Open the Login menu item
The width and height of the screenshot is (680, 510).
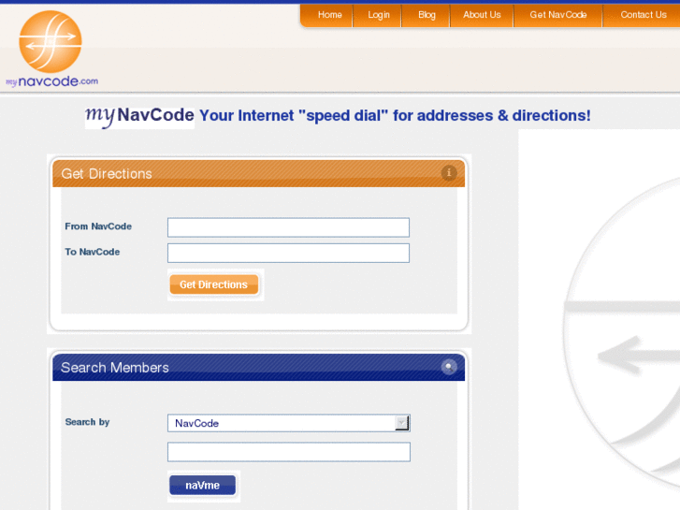pyautogui.click(x=378, y=15)
